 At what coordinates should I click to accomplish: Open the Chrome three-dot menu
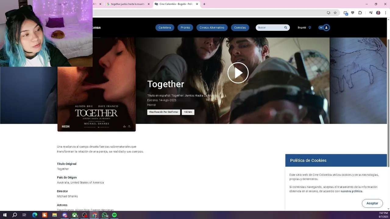pos(385,13)
